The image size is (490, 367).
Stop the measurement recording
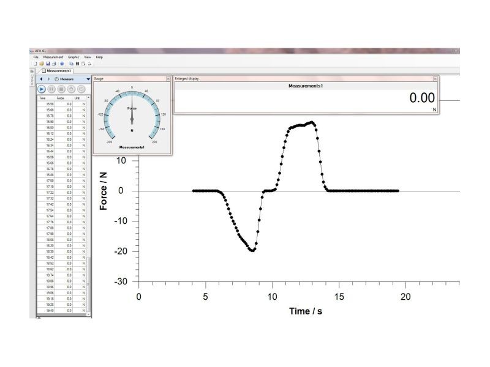tap(61, 89)
